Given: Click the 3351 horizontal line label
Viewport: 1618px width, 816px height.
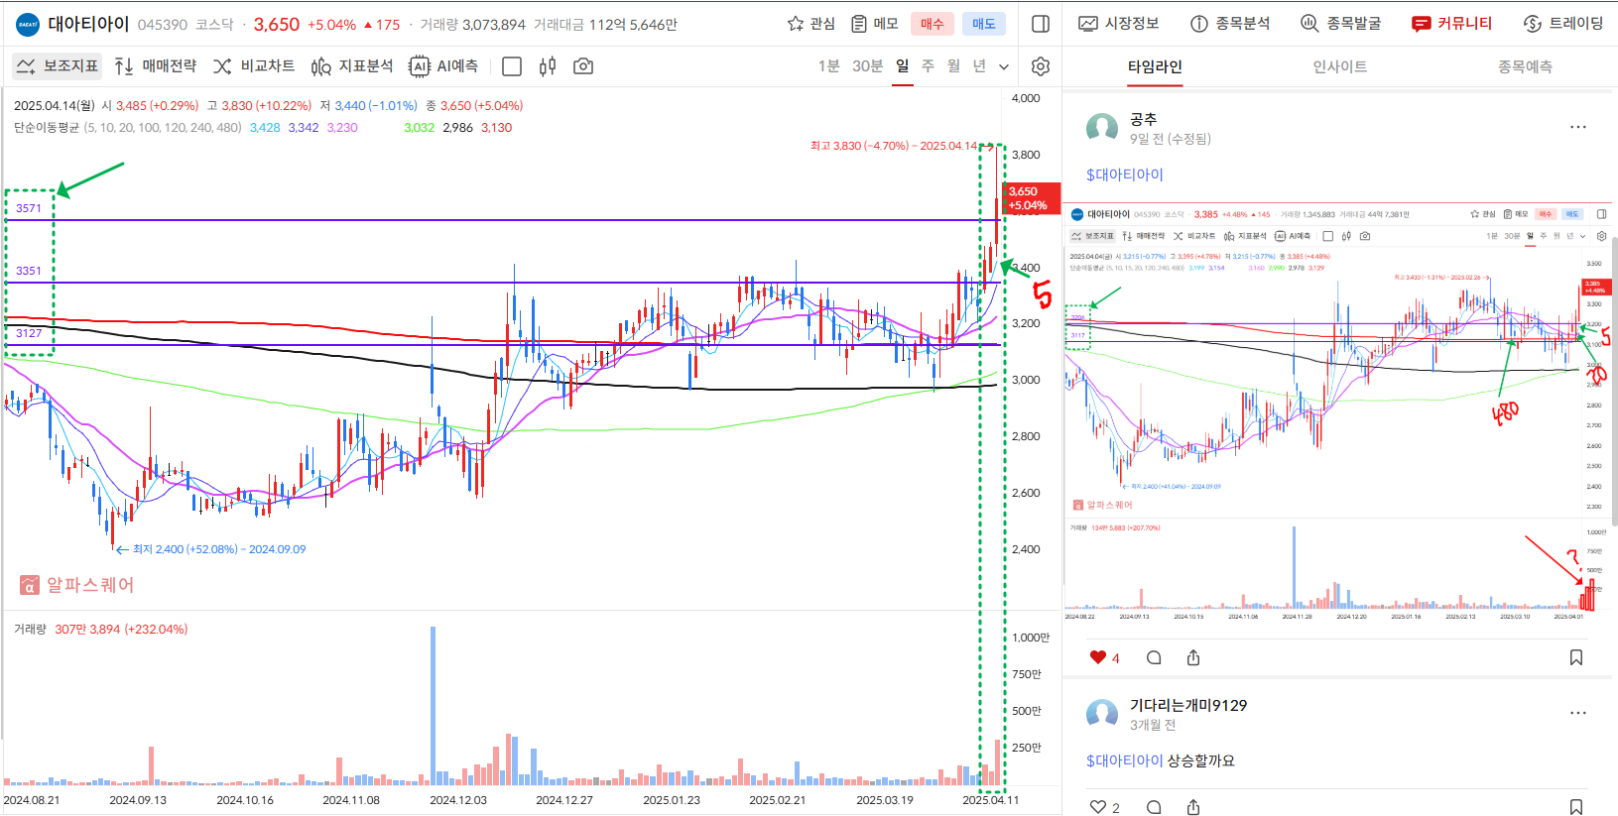Looking at the screenshot, I should (29, 271).
